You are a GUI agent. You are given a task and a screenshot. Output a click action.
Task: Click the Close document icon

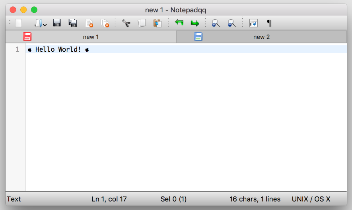[89, 23]
